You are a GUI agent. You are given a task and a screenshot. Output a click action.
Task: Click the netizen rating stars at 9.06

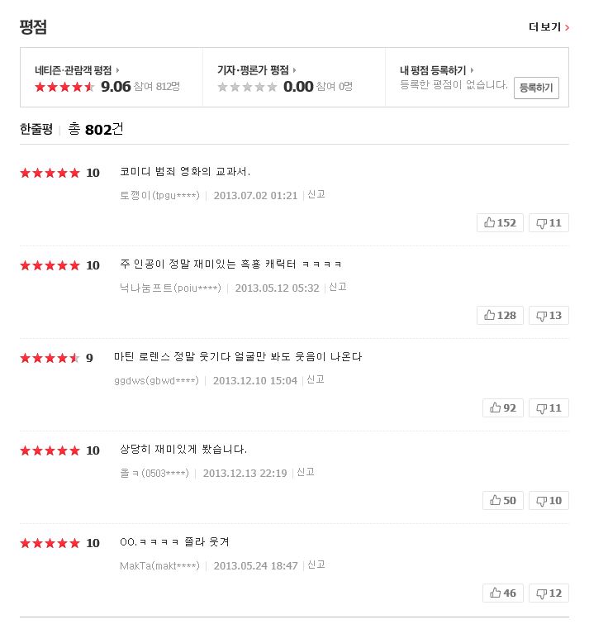tap(64, 87)
